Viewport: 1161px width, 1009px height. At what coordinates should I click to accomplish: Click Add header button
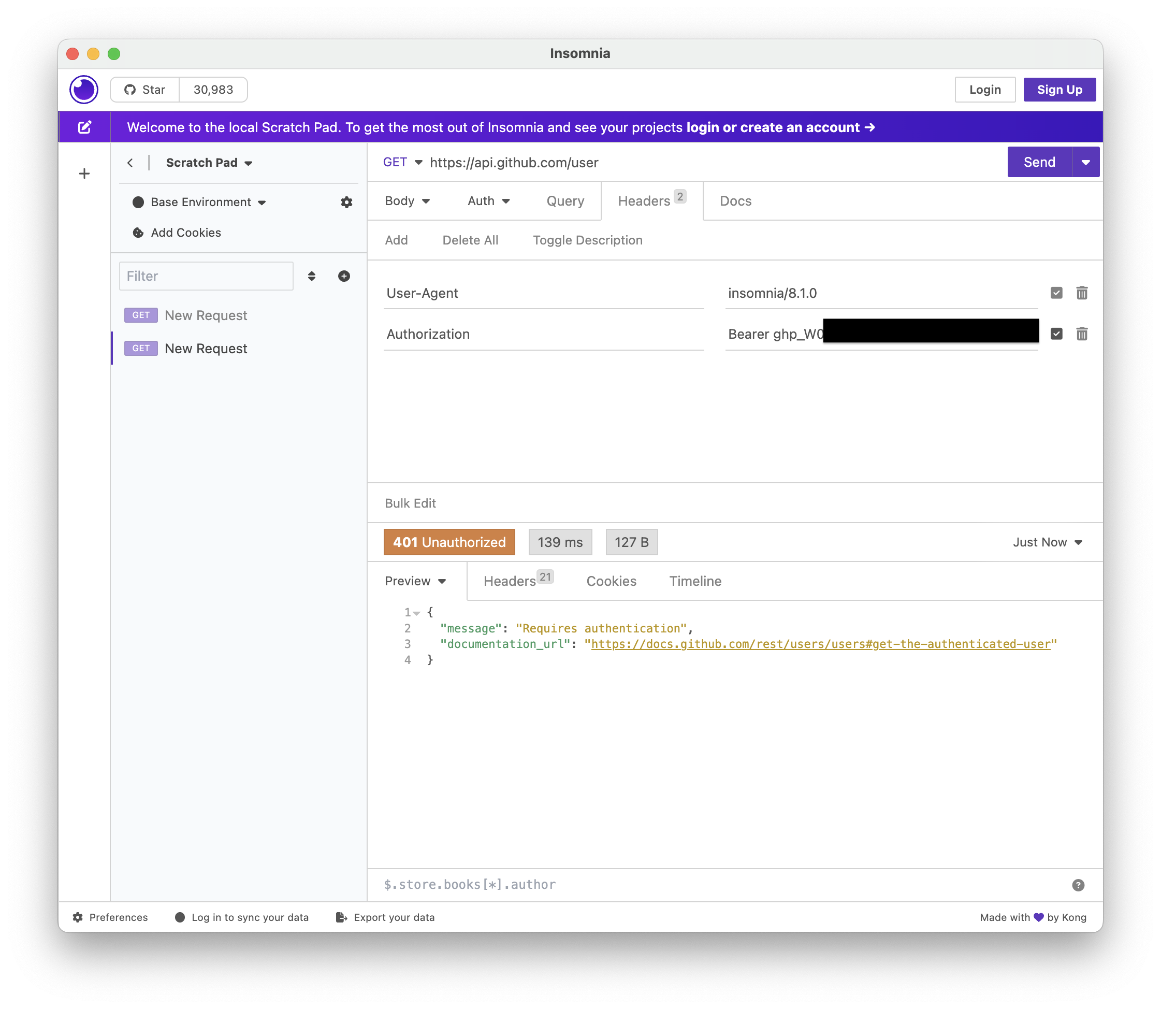[x=396, y=240]
